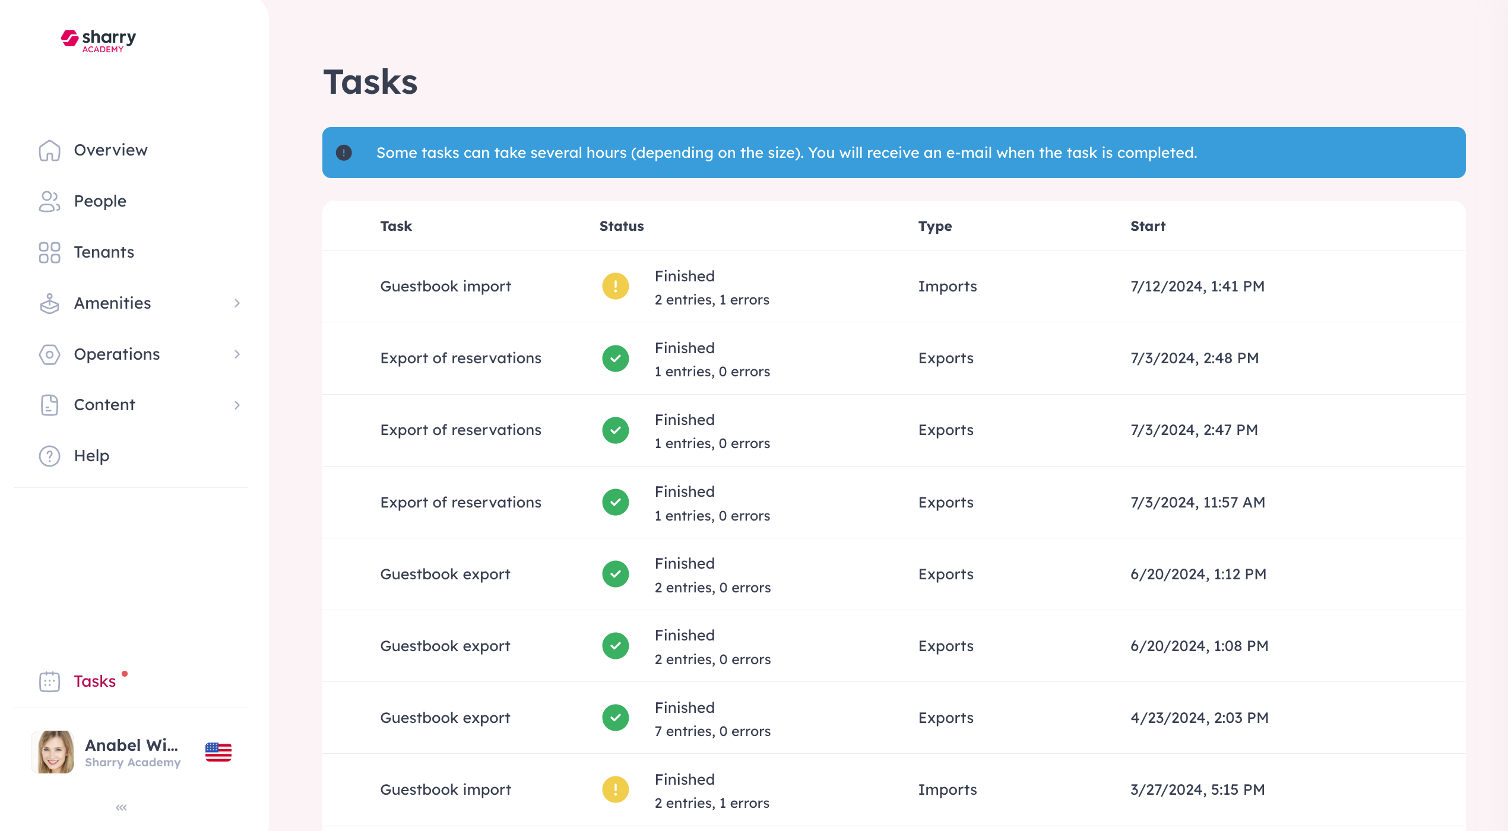The image size is (1508, 831).
Task: Click yellow warning icon on 7/12/2024 import
Action: (x=616, y=287)
